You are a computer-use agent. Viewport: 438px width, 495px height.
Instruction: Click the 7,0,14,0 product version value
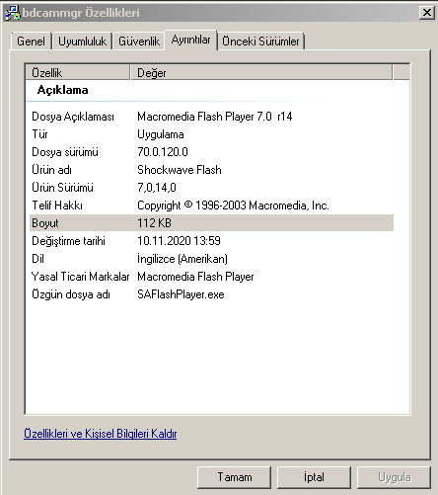coord(157,188)
